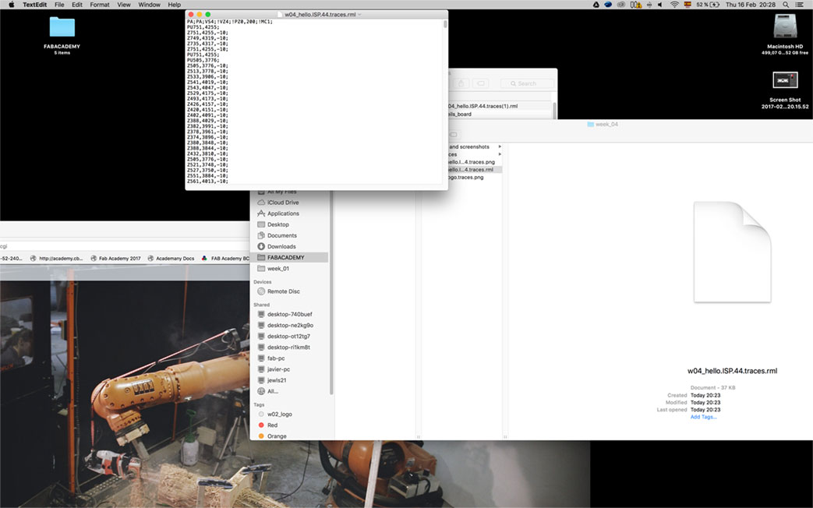Open the Edit menu
Image resolution: width=813 pixels, height=508 pixels.
coord(77,5)
